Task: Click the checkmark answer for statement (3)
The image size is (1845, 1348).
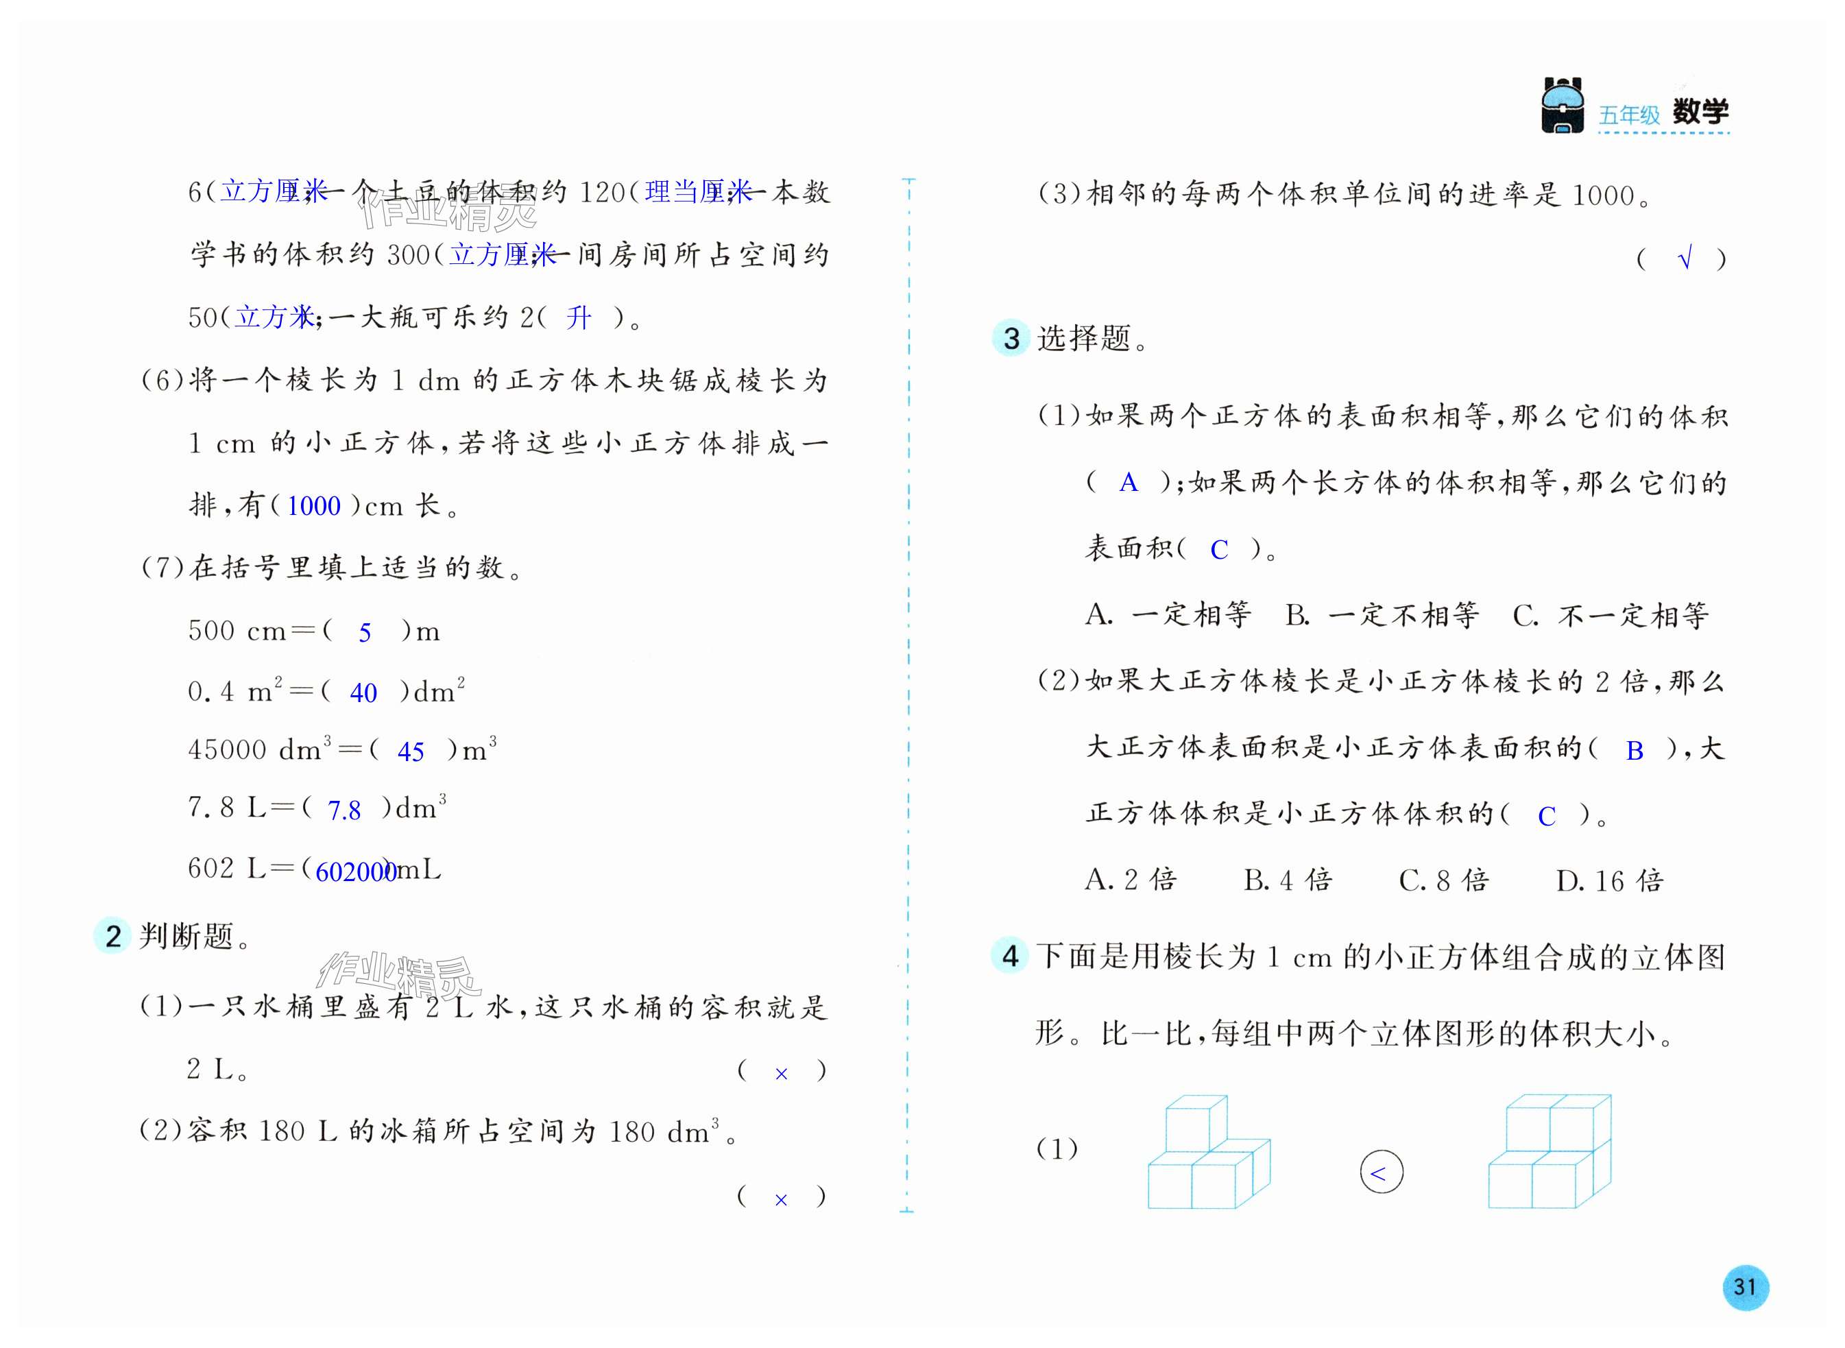Action: [x=1685, y=258]
